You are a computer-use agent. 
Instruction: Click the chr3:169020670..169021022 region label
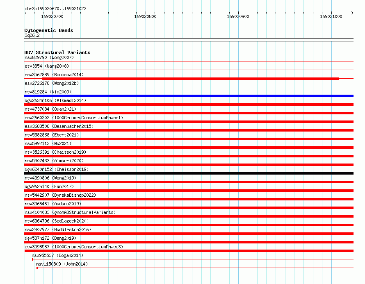55,9
